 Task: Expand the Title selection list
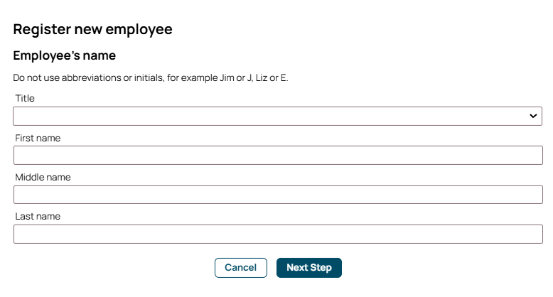(x=277, y=116)
